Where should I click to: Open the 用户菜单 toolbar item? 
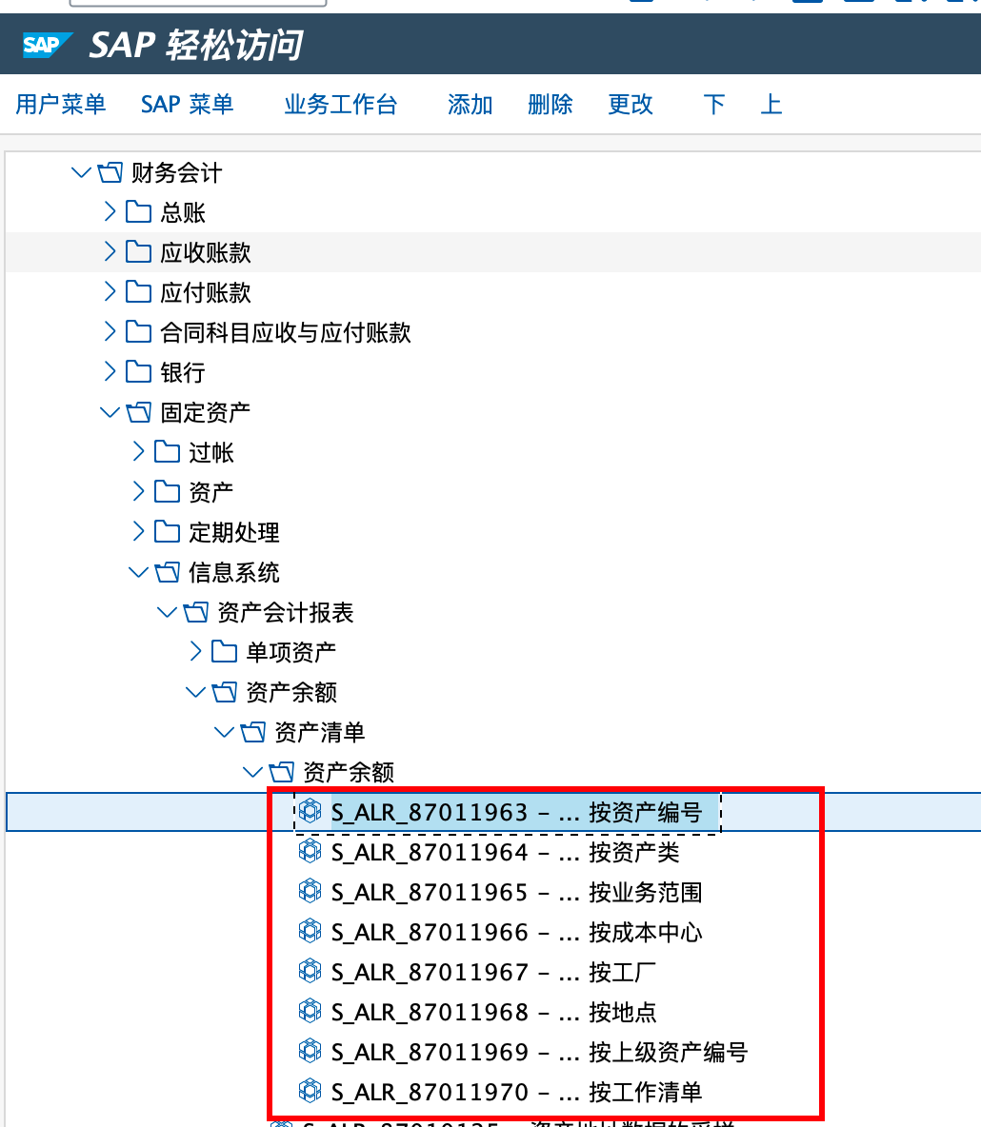pos(60,104)
